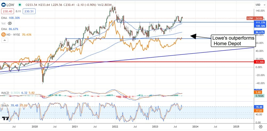Select the MACD indicator pane label
267x131 pixels.
5,93
